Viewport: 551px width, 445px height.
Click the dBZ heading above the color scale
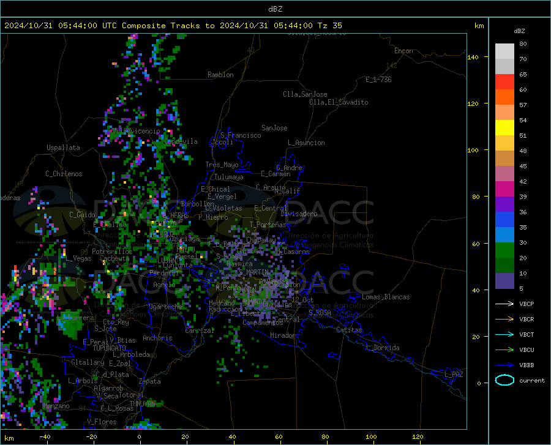click(x=519, y=31)
